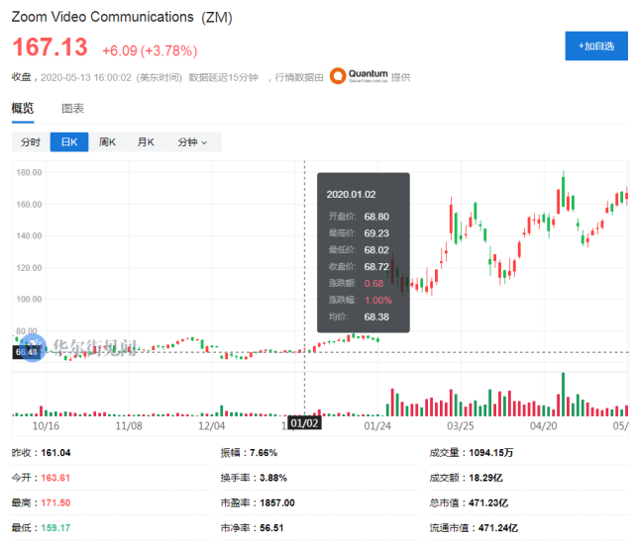Click the 加自选 add-to-watchlist button
Viewport: 635px width, 541px height.
596,45
